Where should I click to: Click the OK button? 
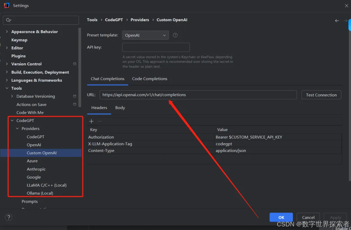[281, 217]
